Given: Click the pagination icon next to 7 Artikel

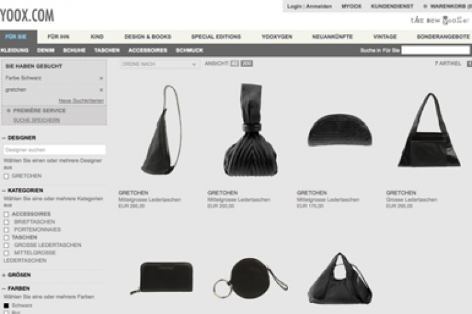Looking at the screenshot, I should coord(469,64).
